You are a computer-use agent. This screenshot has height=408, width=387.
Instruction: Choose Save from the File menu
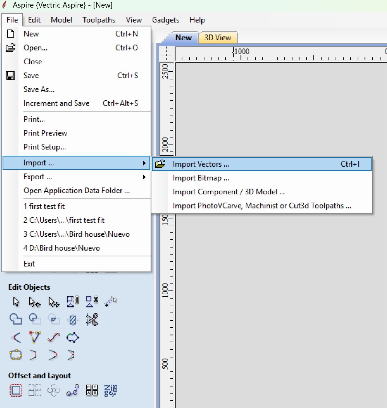(76, 76)
